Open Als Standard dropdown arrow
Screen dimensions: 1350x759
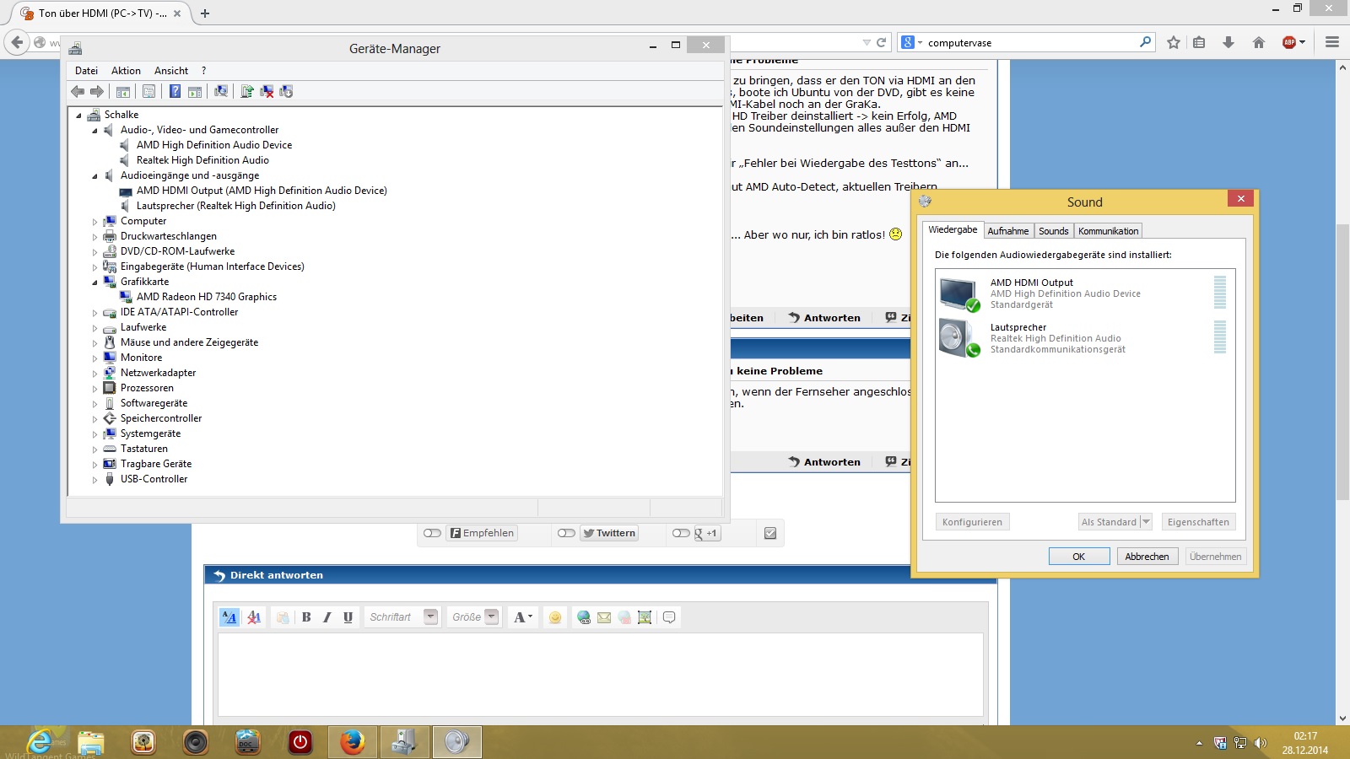pos(1146,522)
